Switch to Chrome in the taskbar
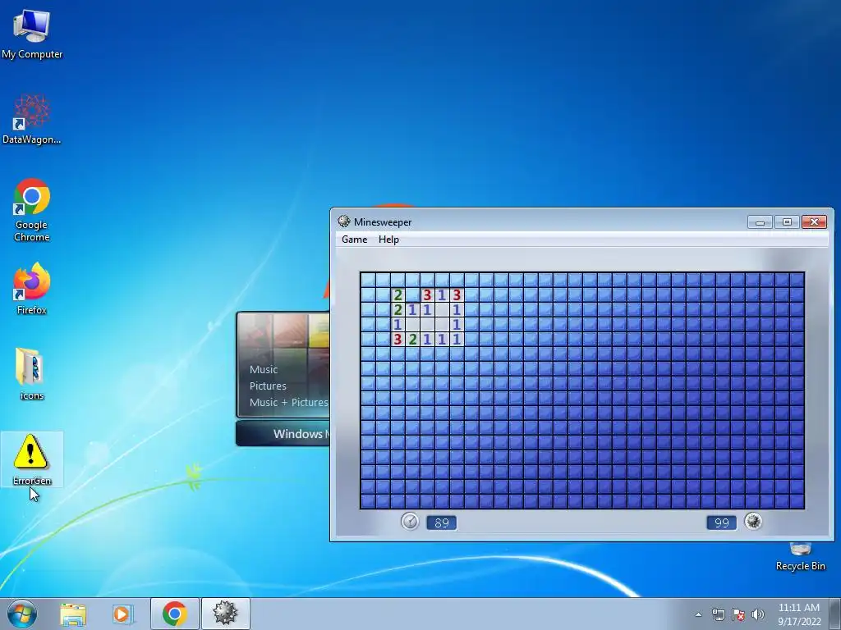The width and height of the screenshot is (841, 630). click(x=174, y=614)
